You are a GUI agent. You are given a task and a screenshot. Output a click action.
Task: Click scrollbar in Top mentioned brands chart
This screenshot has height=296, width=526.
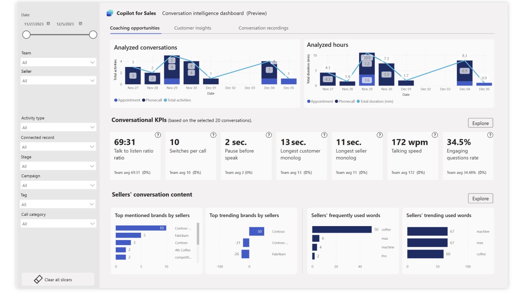[x=198, y=234]
